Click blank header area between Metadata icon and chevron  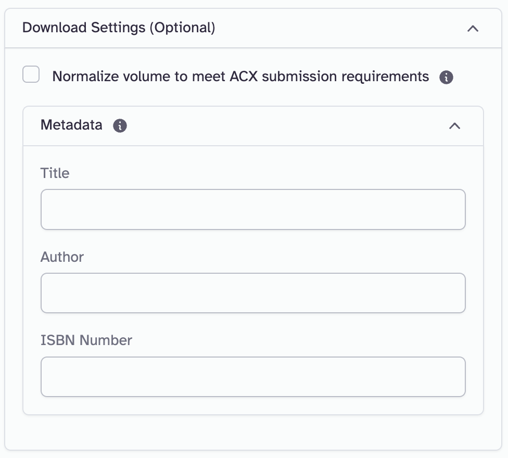tap(286, 126)
